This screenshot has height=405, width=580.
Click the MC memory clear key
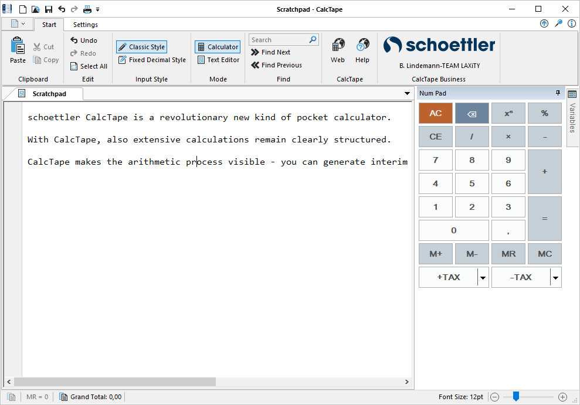point(544,254)
